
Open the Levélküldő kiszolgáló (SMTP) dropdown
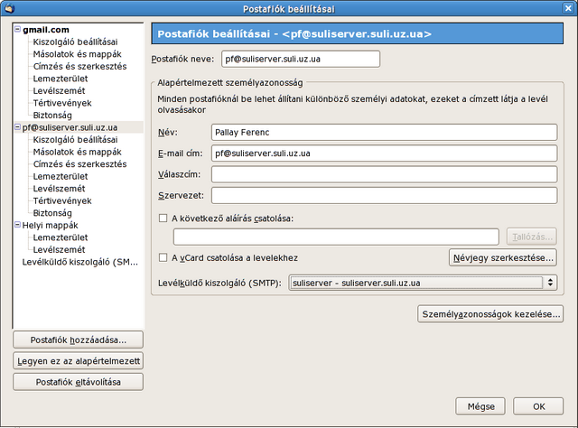pos(424,283)
